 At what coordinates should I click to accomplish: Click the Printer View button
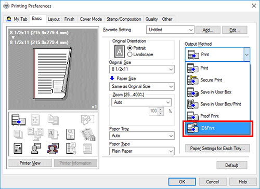[x=30, y=163]
